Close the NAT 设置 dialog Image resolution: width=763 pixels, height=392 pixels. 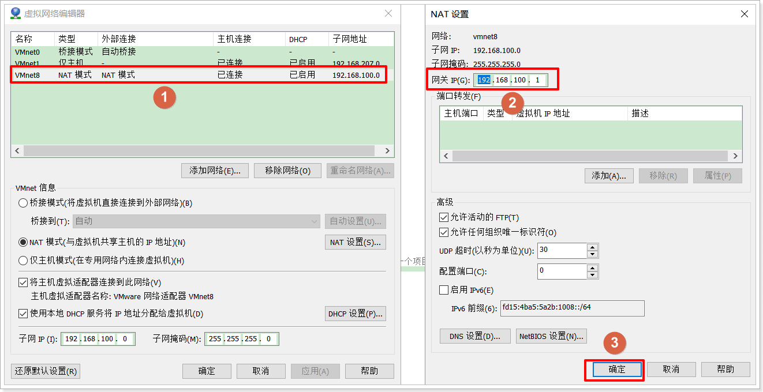tap(745, 13)
